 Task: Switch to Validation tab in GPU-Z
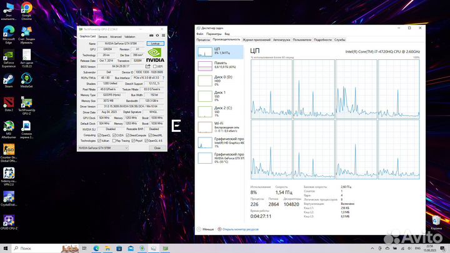coord(130,37)
